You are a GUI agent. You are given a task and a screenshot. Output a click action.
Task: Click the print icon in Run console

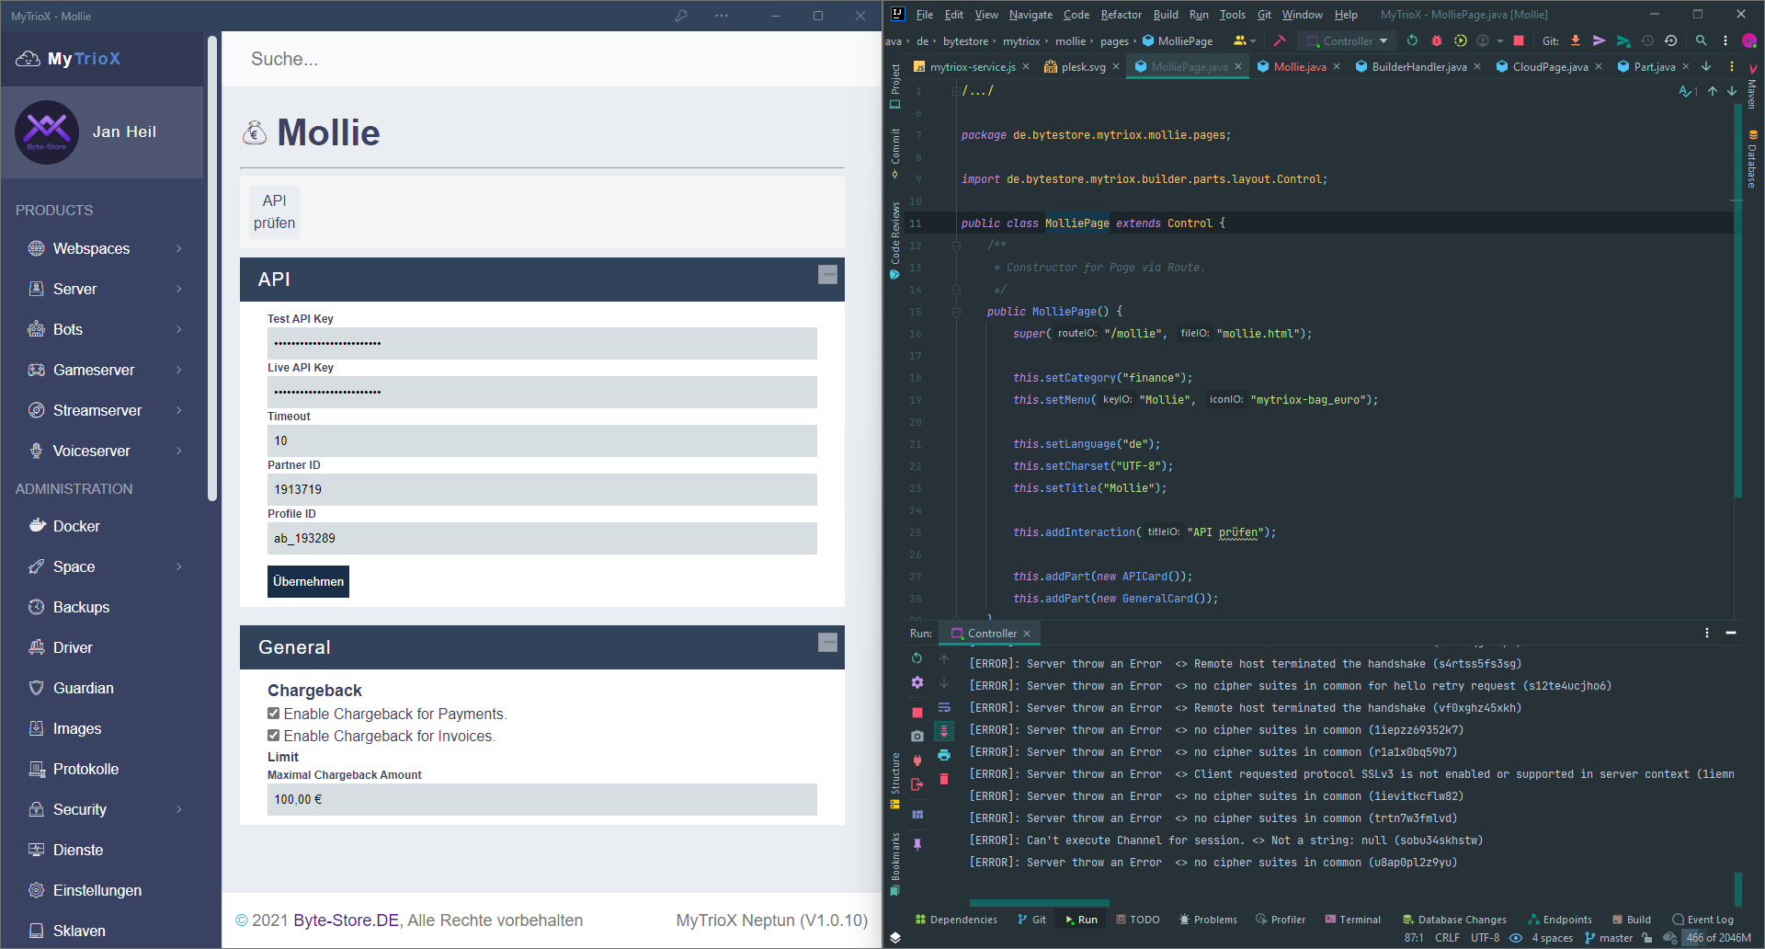point(944,755)
